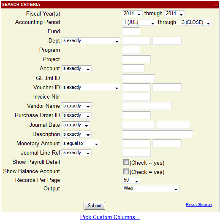Collapse the Search Criteria panel icon
Viewport: 220px width, 222px height.
click(216, 5)
